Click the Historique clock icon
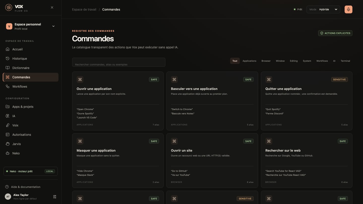This screenshot has height=204, width=363. point(8,59)
